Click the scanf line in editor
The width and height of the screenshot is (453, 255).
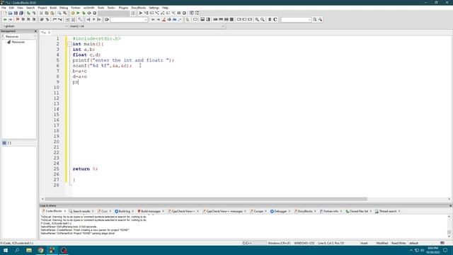[x=102, y=66]
